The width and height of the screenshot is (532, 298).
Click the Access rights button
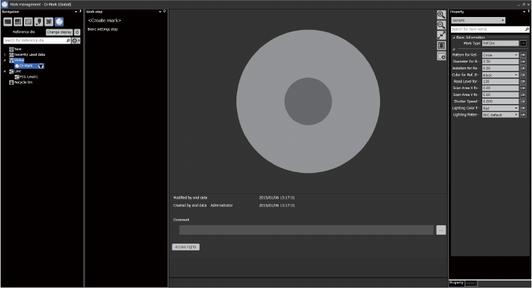[x=185, y=247]
